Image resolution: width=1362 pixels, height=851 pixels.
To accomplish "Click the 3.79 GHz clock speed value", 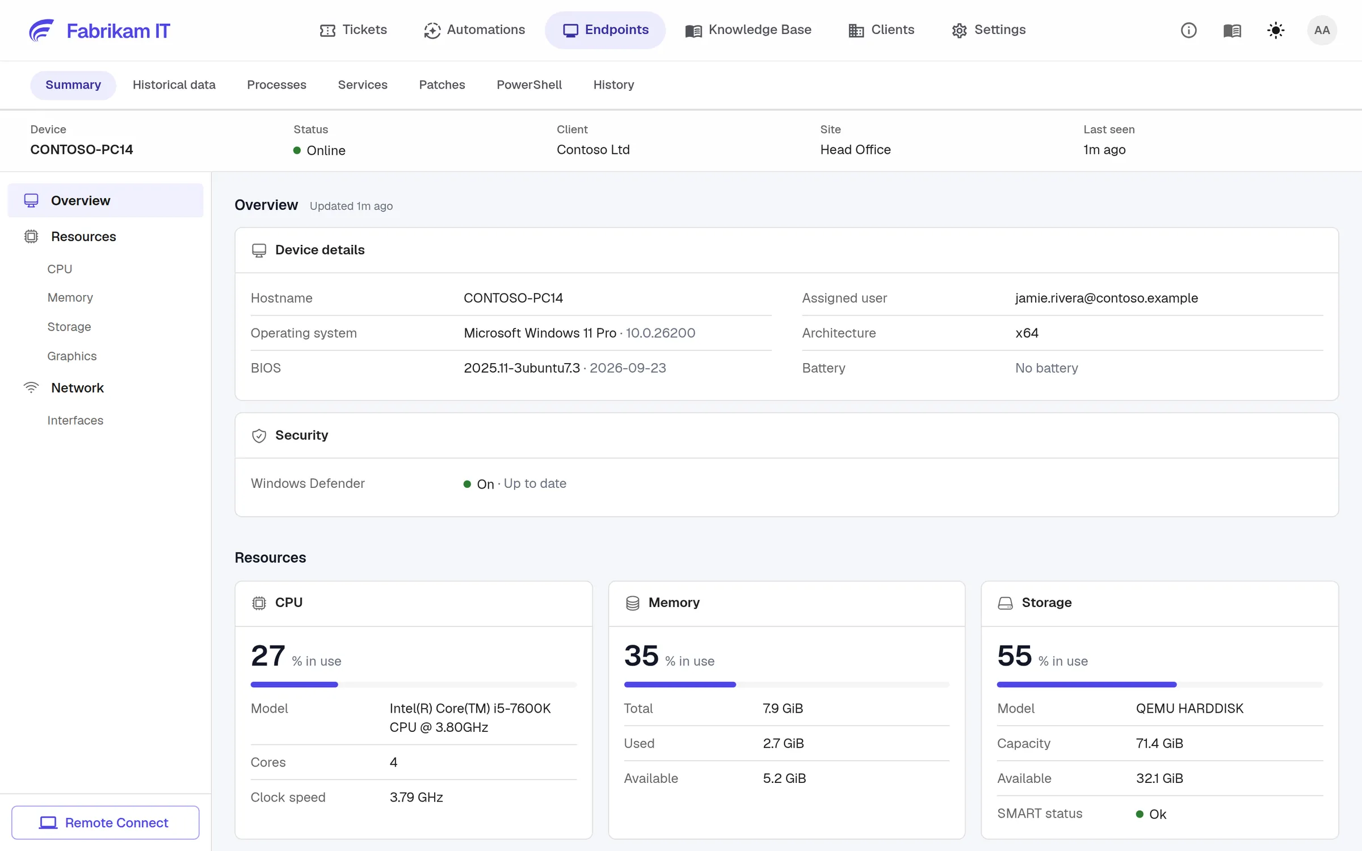I will (x=416, y=798).
